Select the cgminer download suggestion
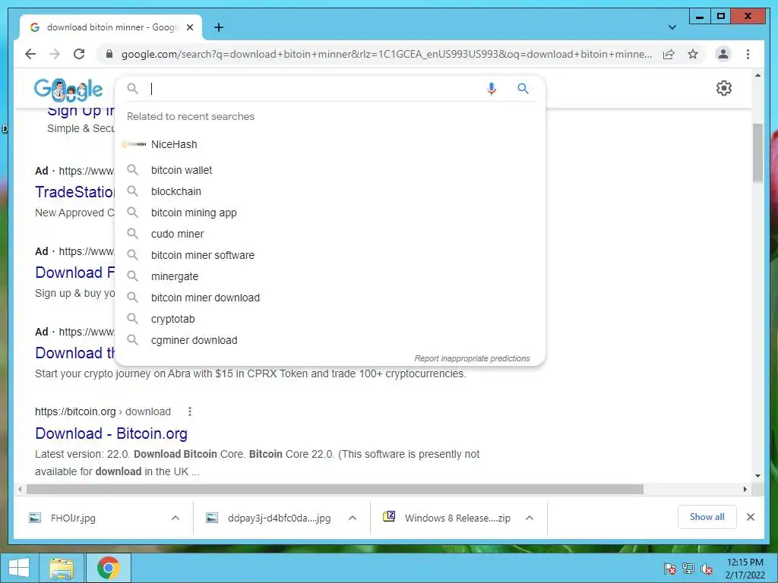The image size is (778, 583). click(330, 341)
